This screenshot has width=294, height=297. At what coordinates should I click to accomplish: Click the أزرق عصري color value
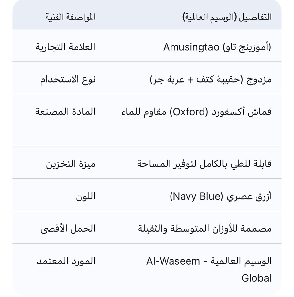pos(249,196)
